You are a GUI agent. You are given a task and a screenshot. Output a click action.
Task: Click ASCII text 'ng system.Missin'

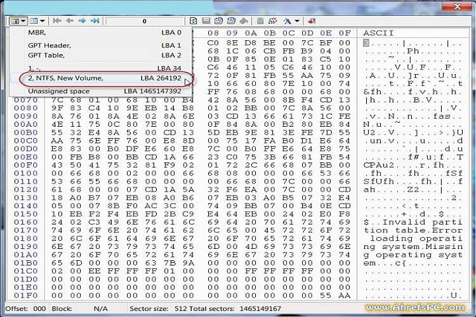[x=413, y=246]
